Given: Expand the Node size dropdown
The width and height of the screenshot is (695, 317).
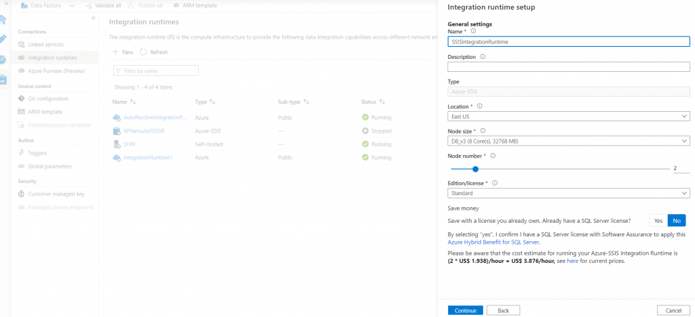Looking at the screenshot, I should (x=568, y=141).
